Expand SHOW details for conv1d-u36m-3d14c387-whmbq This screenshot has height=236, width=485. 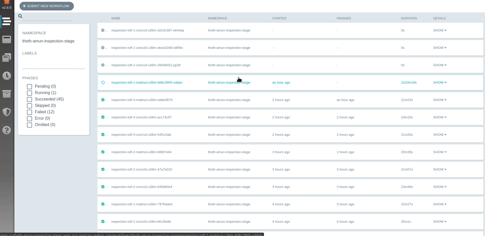440,30
